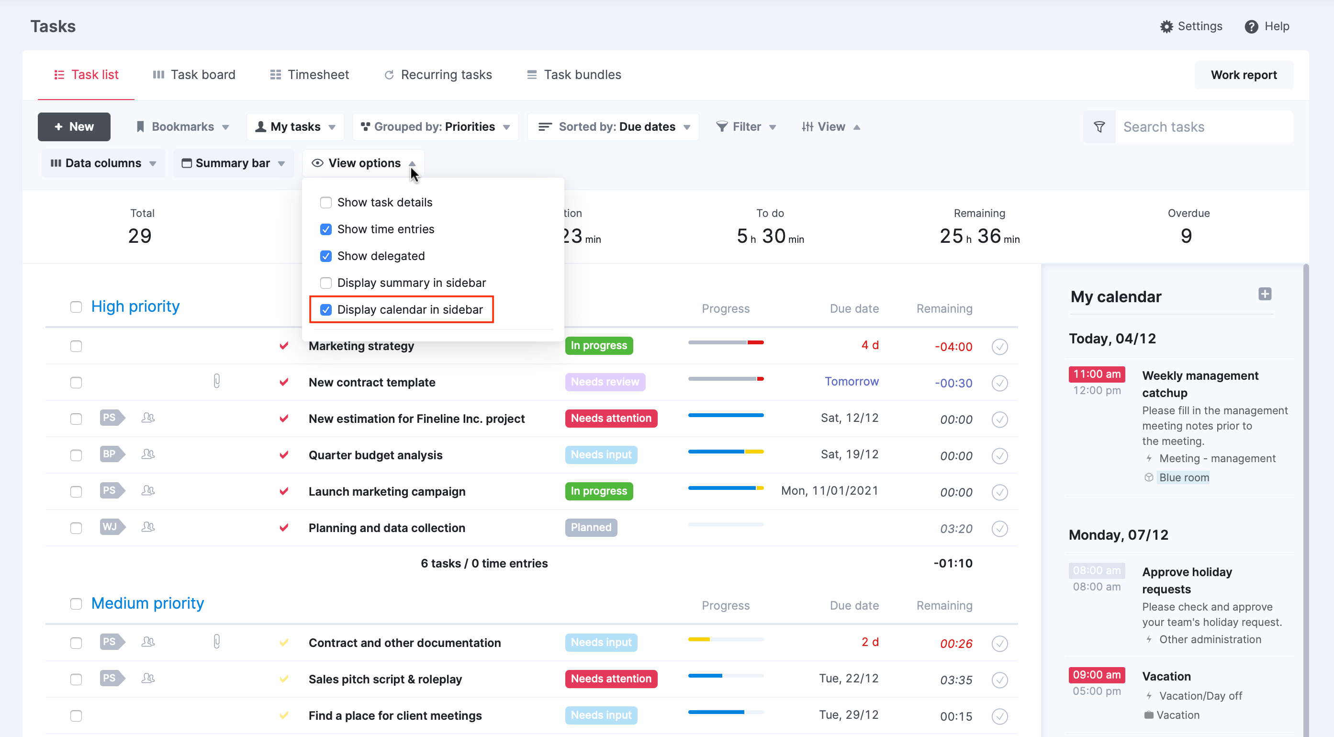Complete the Quarter budget analysis task circle
Screen dimensions: 1334x737
(x=999, y=455)
